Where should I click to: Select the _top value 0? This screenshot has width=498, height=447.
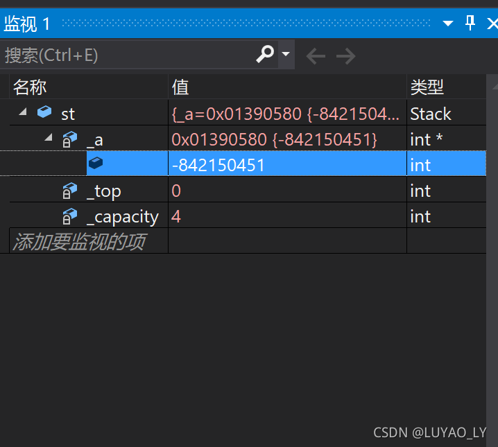(x=176, y=191)
